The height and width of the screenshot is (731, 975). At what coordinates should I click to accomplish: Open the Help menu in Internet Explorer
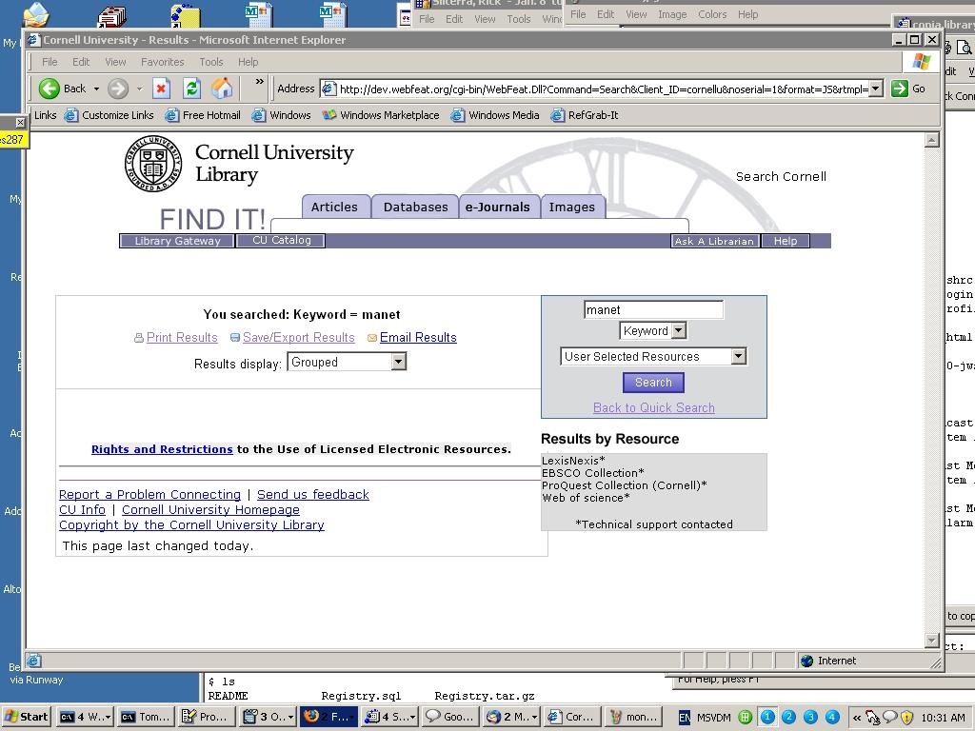tap(248, 62)
